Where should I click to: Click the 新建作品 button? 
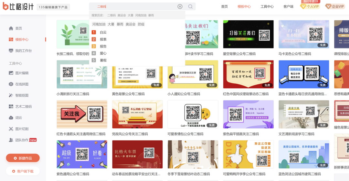coord(23,158)
